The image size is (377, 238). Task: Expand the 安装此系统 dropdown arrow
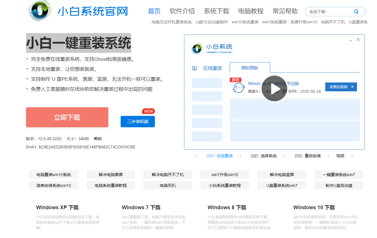tap(352, 87)
